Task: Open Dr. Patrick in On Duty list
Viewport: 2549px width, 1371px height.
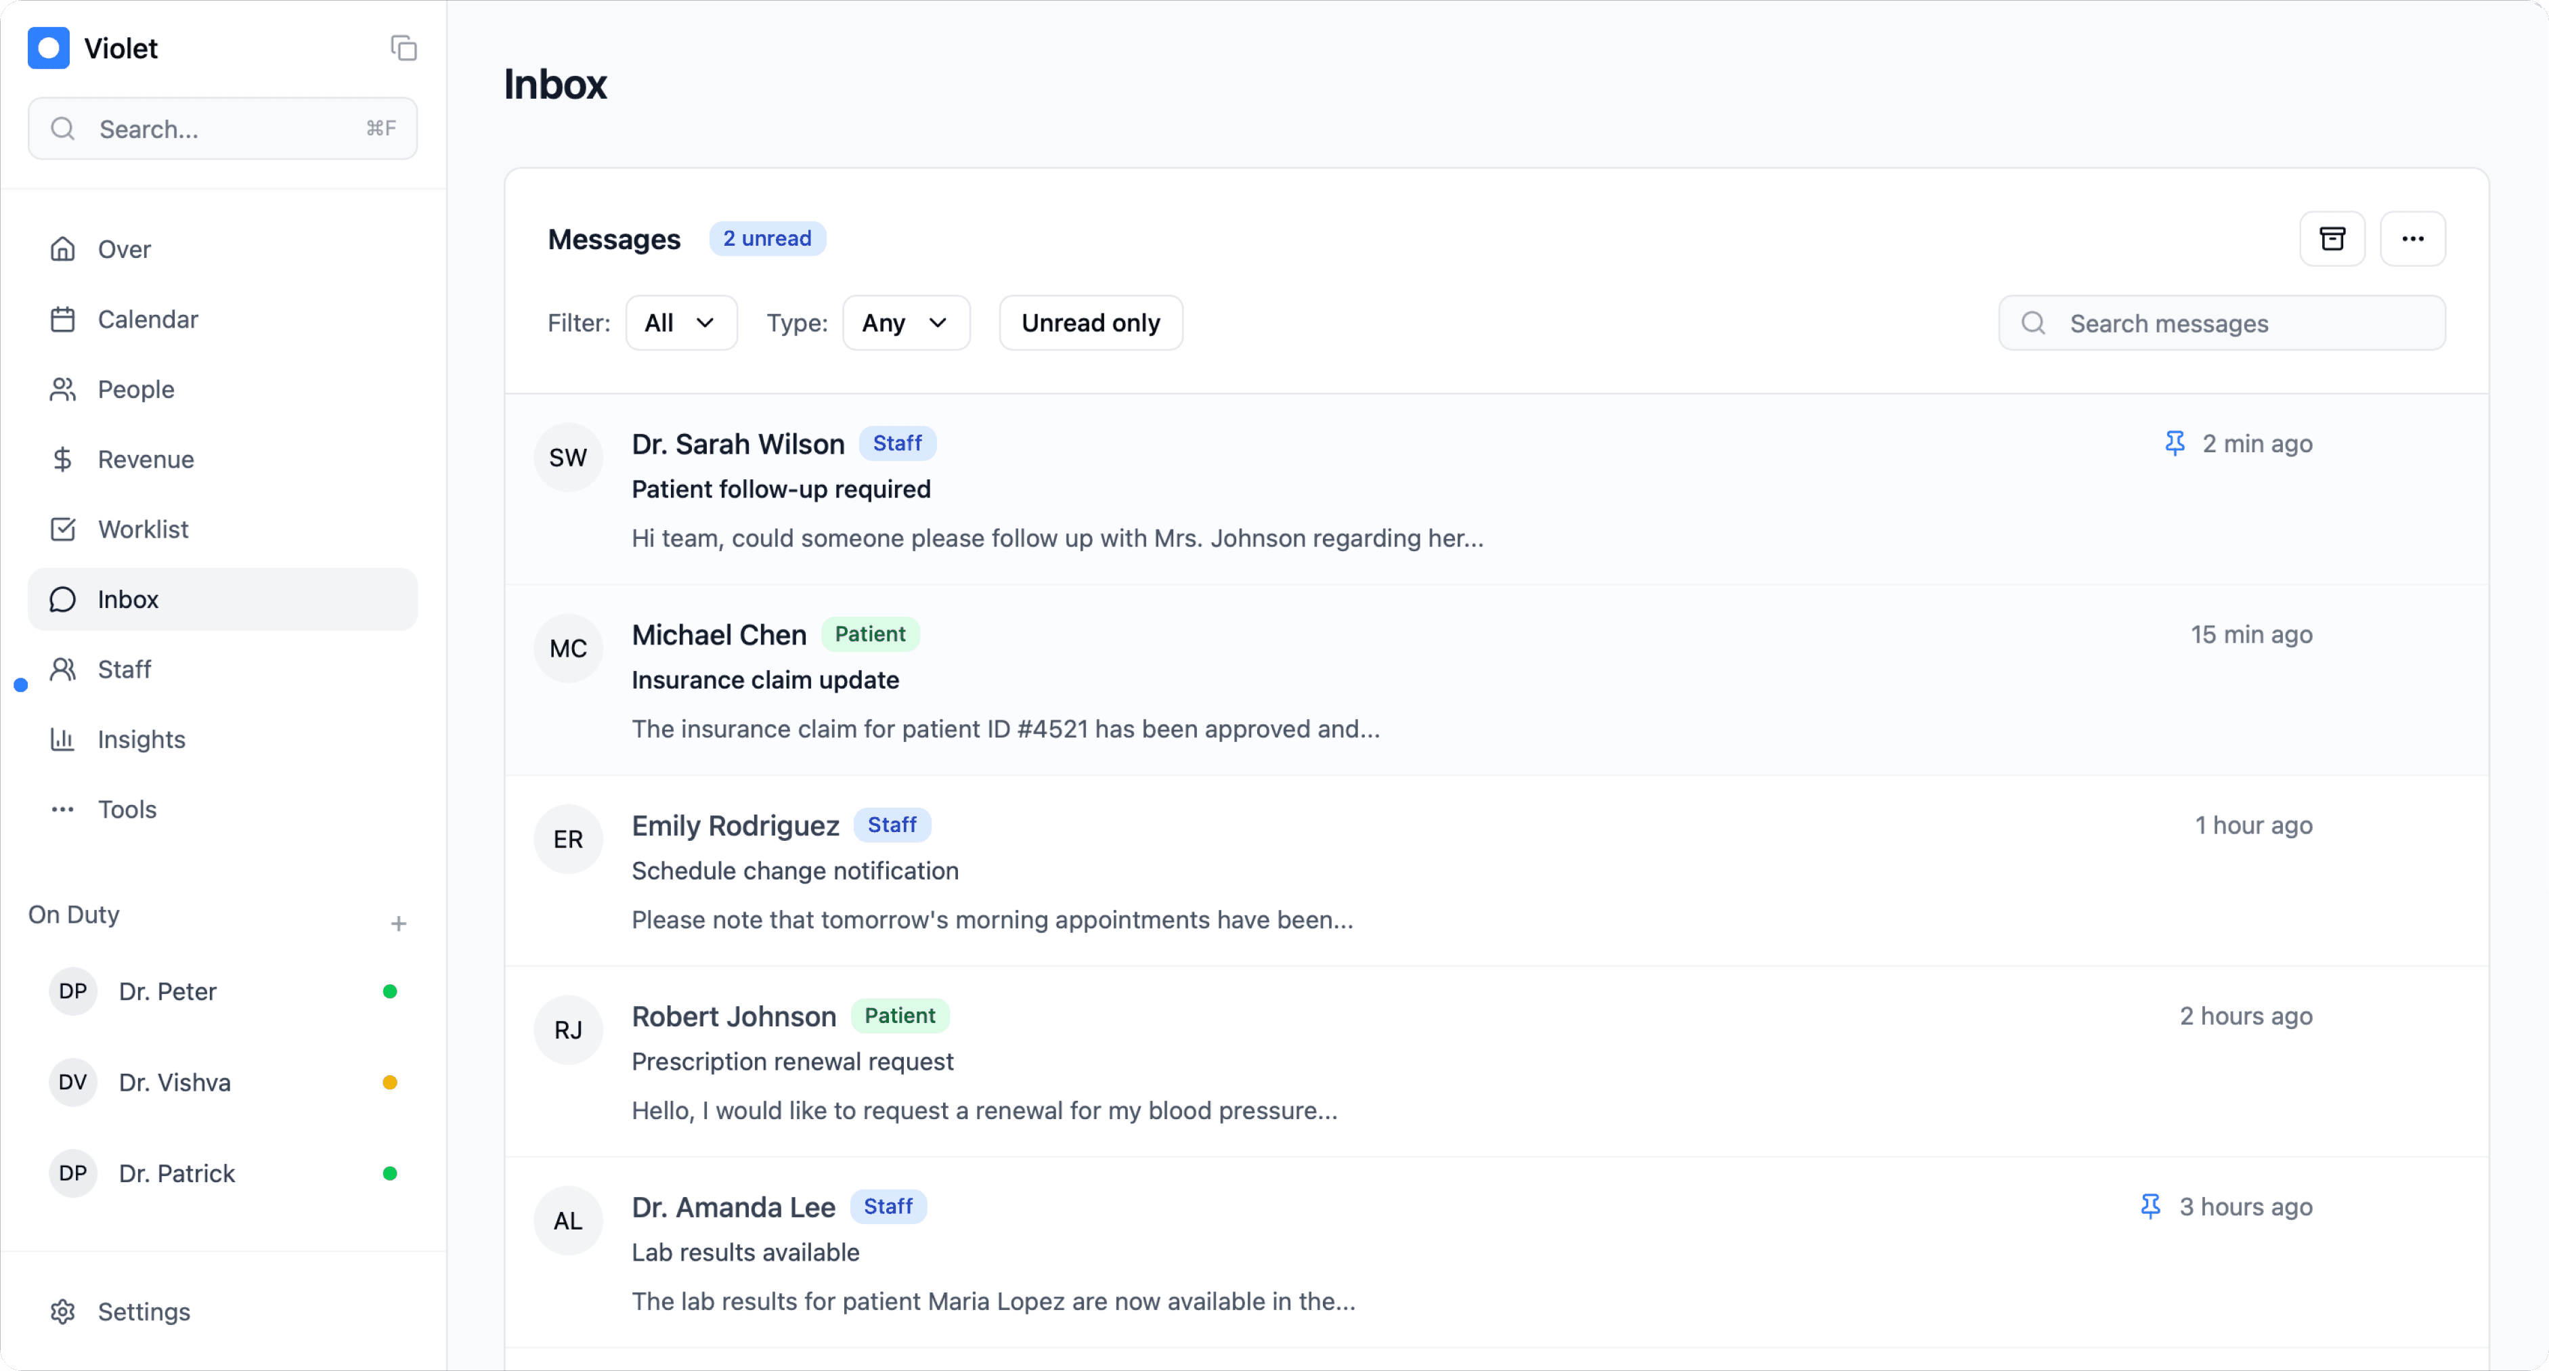Action: [223, 1174]
